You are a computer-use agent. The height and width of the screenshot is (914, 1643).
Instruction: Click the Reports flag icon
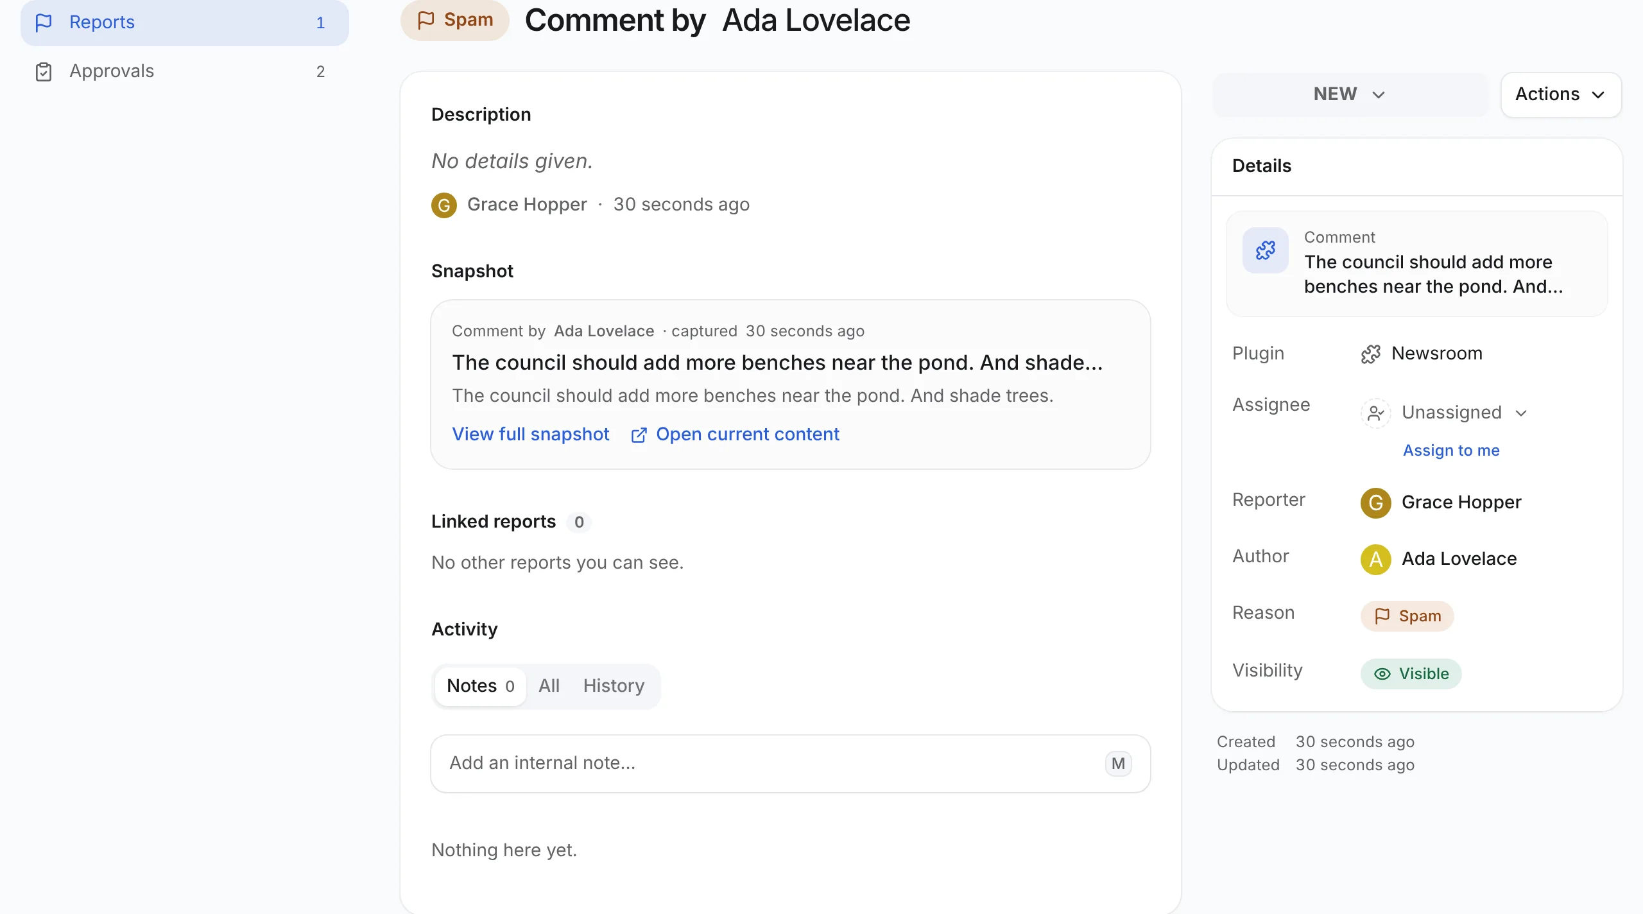point(44,22)
